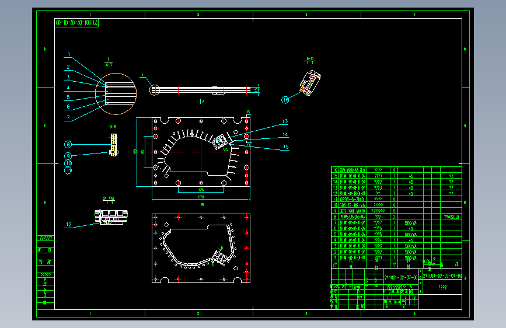This screenshot has height=328, width=506.
Task: Select leader label 1 at upper left
Action: (x=69, y=54)
